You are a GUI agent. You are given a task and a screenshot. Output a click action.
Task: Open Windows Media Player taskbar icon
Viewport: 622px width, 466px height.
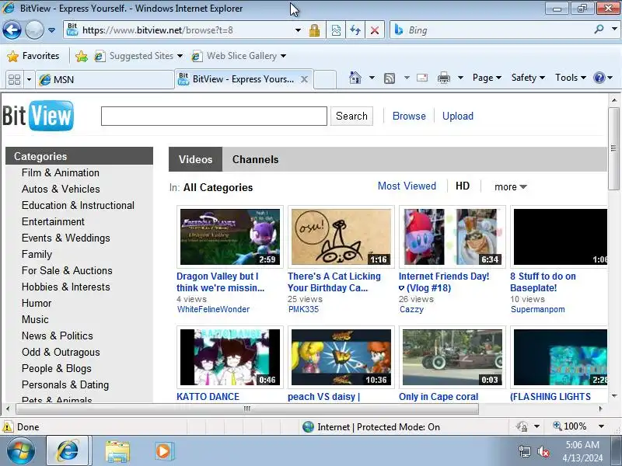[x=163, y=451]
